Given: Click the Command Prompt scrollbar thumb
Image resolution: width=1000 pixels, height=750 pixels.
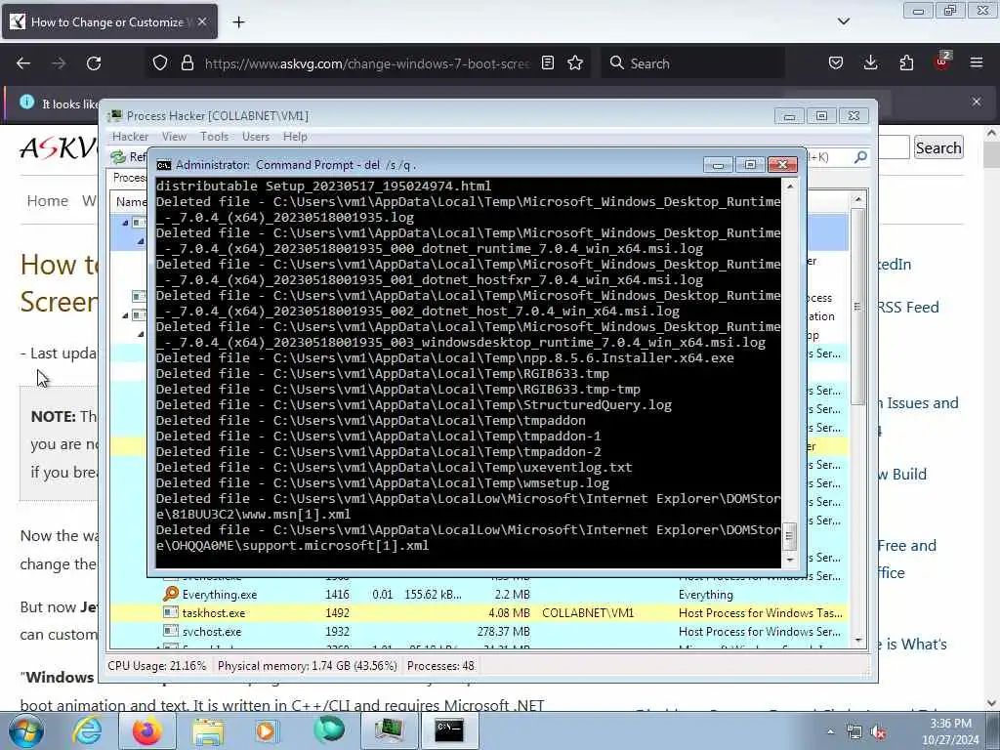Looking at the screenshot, I should pyautogui.click(x=789, y=536).
